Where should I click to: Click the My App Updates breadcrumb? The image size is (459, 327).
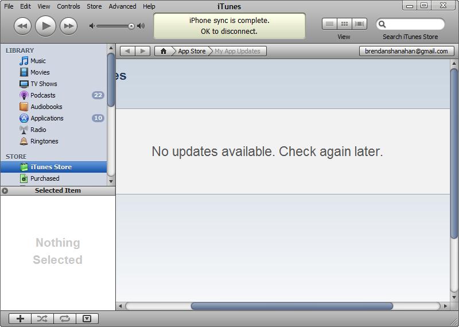click(238, 51)
